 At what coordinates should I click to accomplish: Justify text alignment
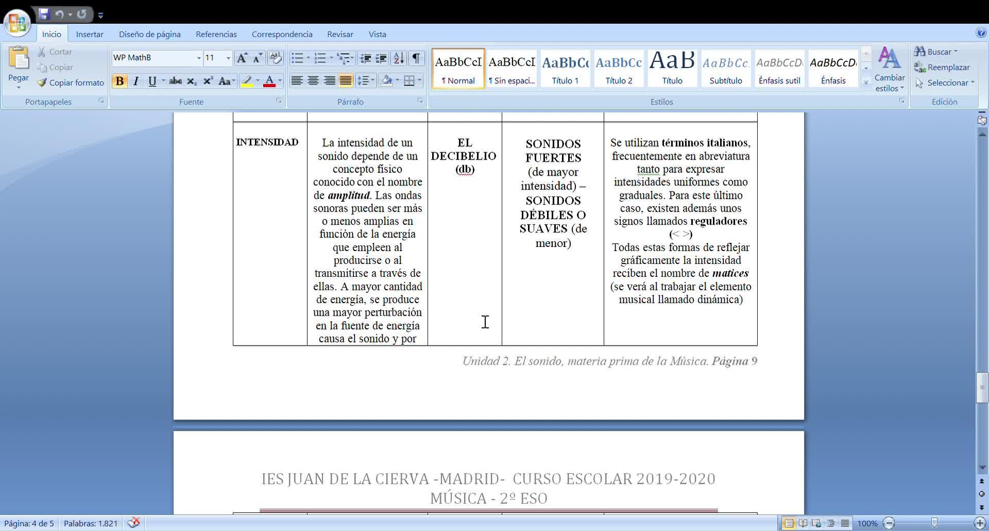coord(346,81)
